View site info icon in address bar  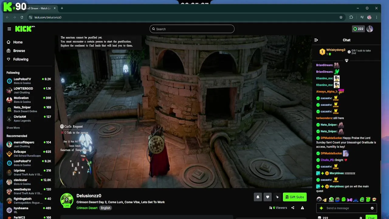pyautogui.click(x=30, y=17)
